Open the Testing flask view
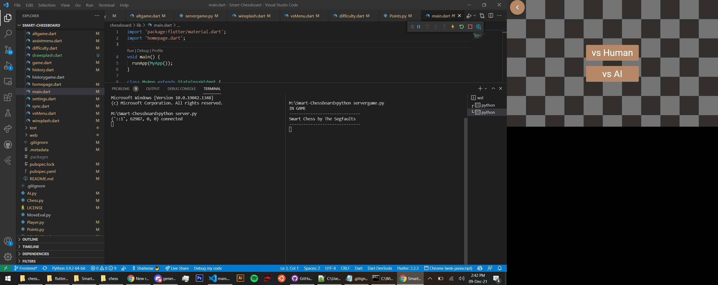The image size is (718, 285). click(x=8, y=113)
